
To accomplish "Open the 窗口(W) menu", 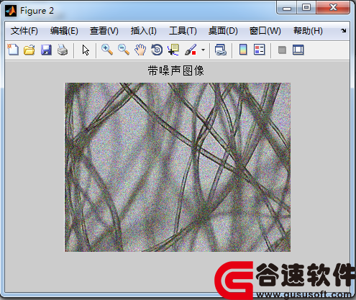I will tap(265, 31).
